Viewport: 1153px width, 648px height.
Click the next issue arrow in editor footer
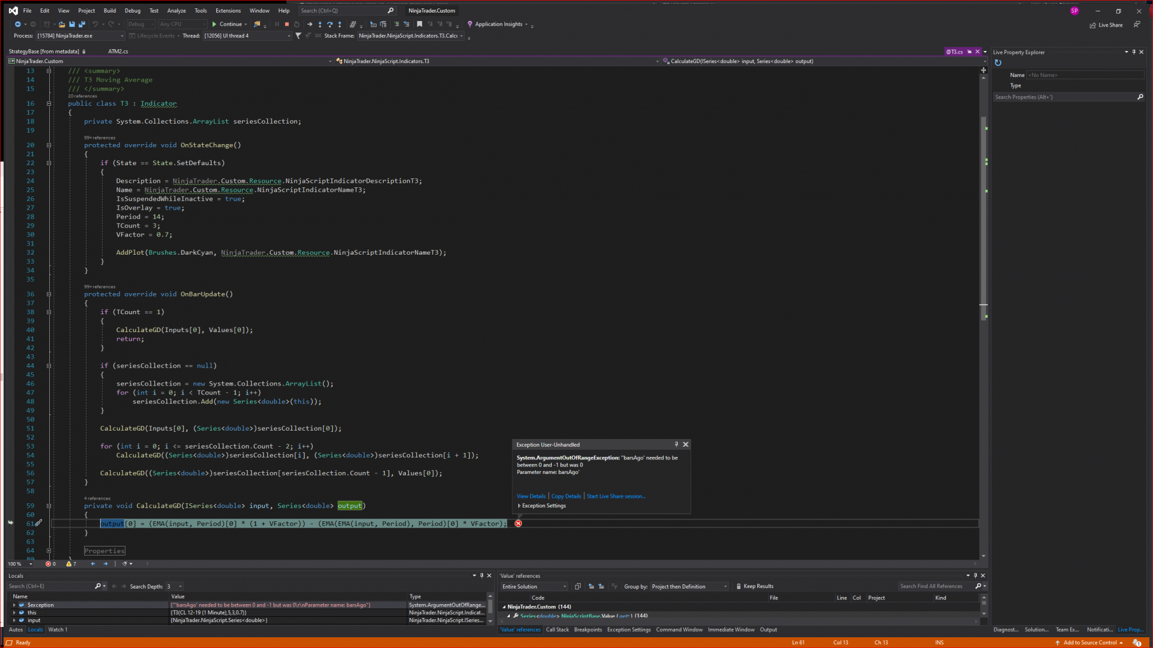click(x=106, y=564)
